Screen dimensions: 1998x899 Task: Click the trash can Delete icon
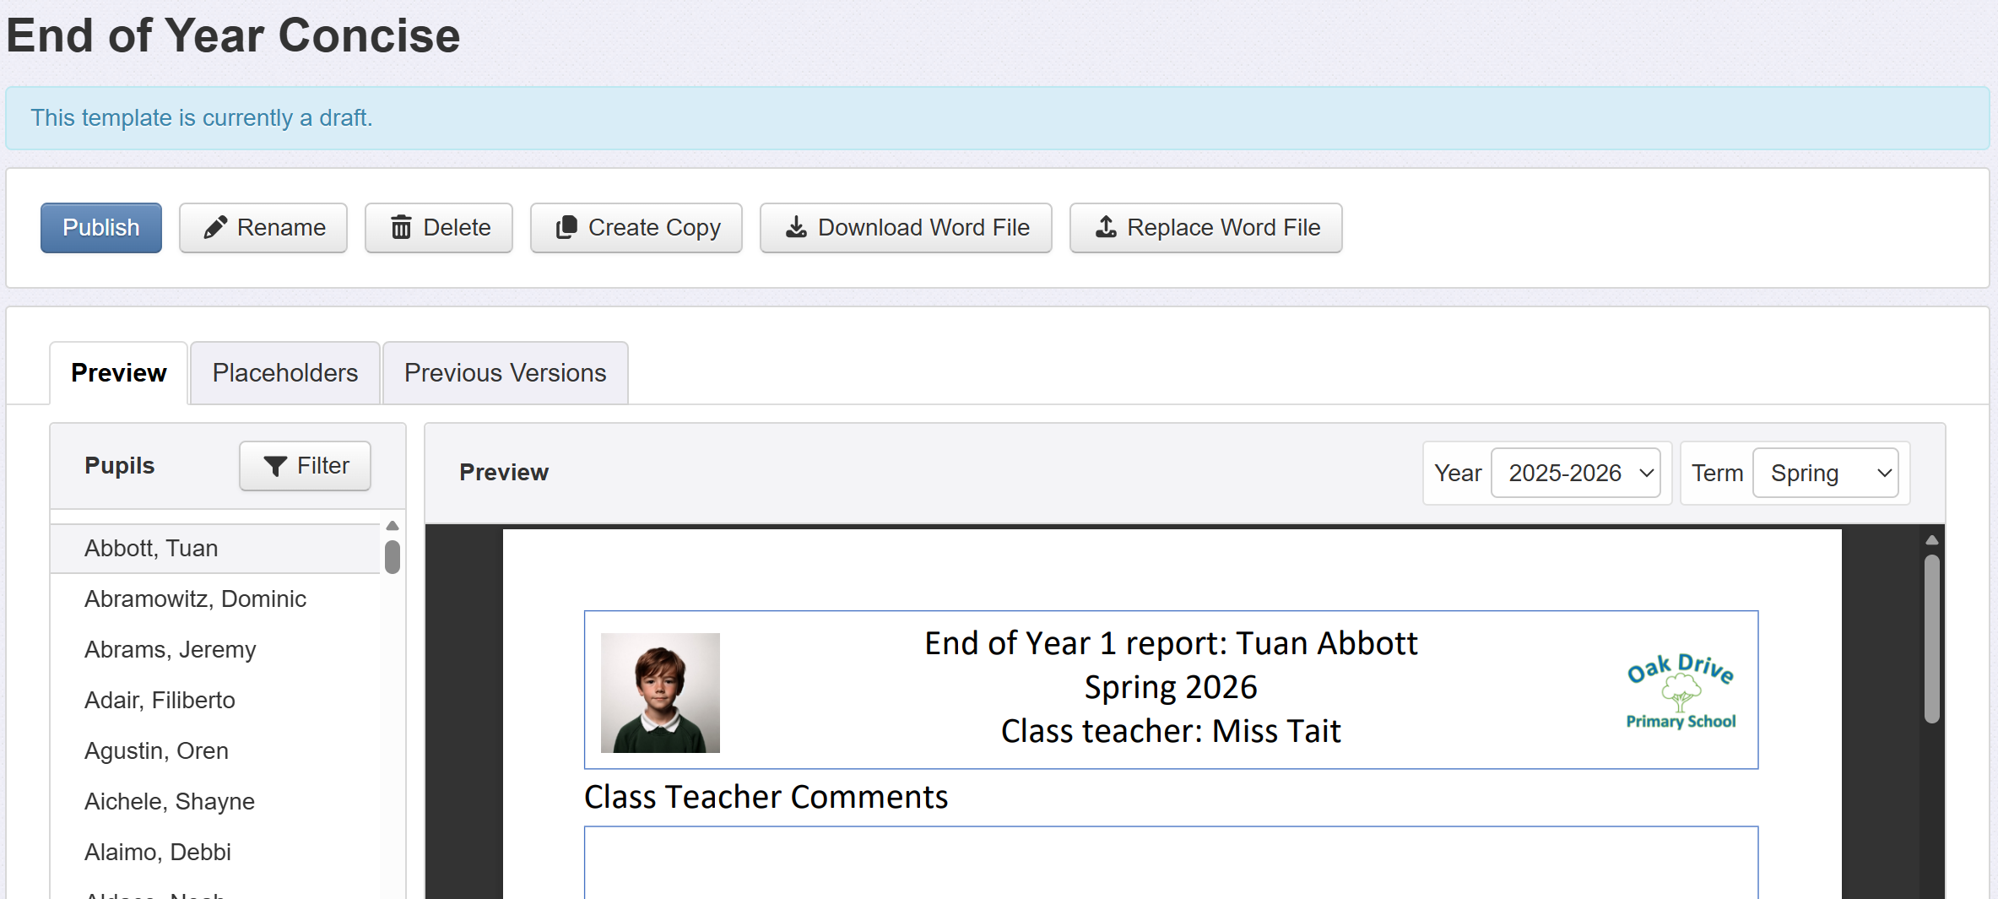[x=401, y=227]
